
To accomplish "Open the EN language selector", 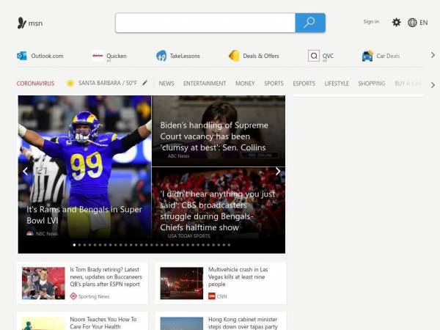I will click(423, 23).
